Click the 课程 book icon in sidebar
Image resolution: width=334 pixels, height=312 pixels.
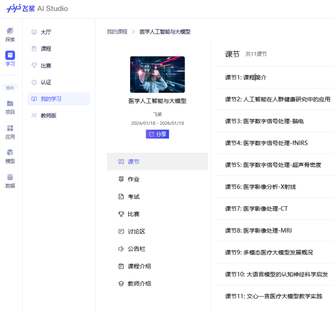[34, 49]
